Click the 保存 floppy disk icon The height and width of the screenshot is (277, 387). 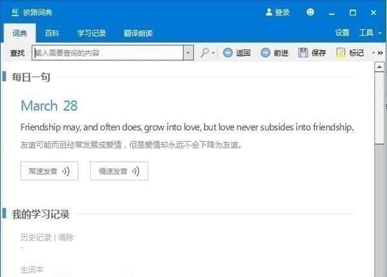(x=303, y=53)
